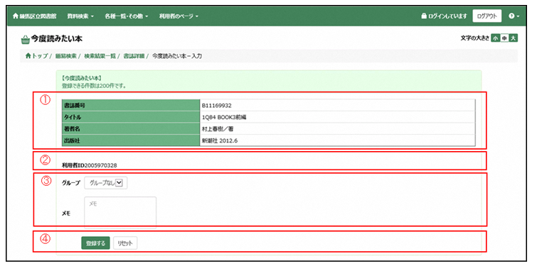The image size is (537, 278).
Task: Open the 資料検索 menu
Action: pyautogui.click(x=80, y=16)
